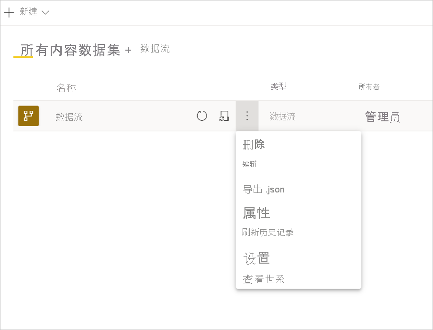Click the plus icon beside 新建
This screenshot has height=330, width=433.
click(x=9, y=12)
